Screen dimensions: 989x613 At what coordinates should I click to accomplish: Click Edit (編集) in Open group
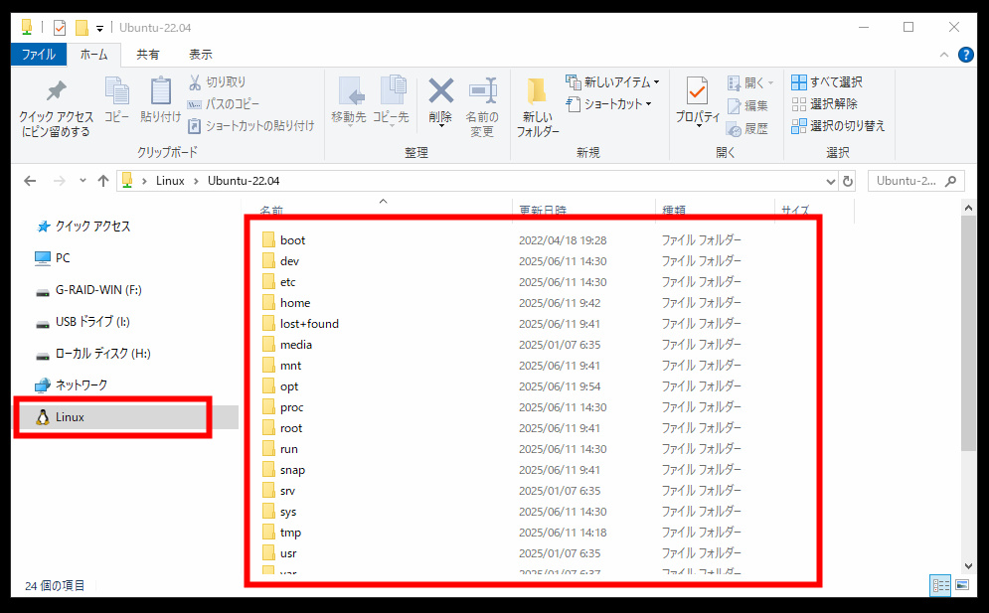748,106
